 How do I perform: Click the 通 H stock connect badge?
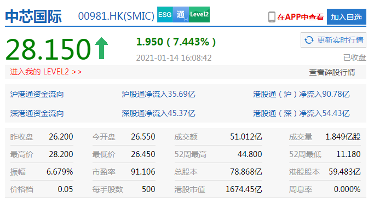(x=181, y=15)
